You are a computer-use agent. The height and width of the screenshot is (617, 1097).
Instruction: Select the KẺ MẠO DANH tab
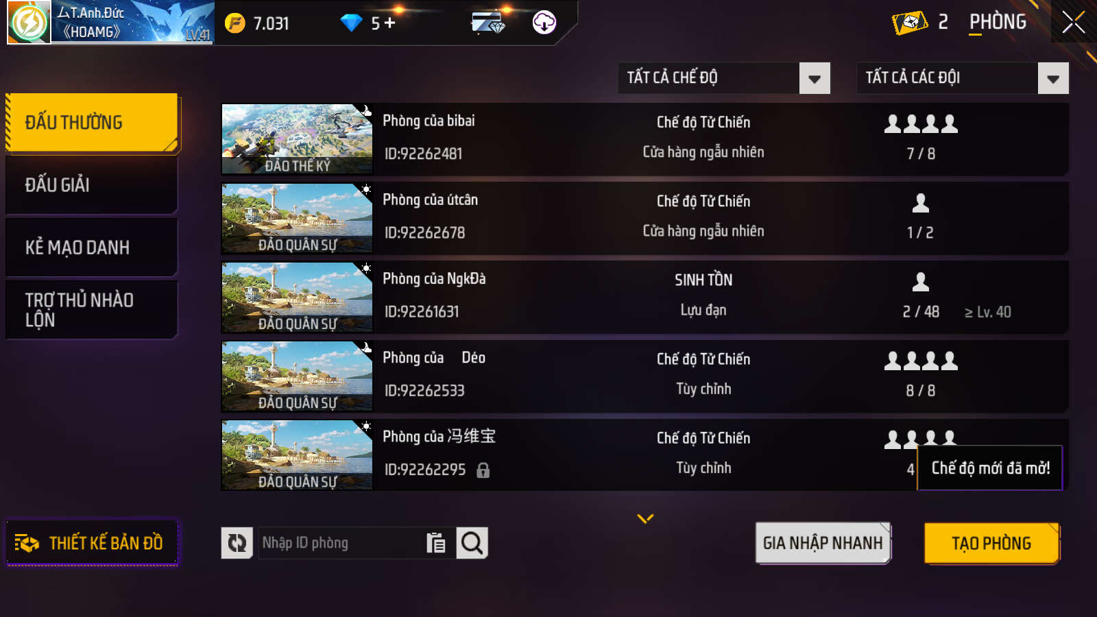tap(92, 247)
